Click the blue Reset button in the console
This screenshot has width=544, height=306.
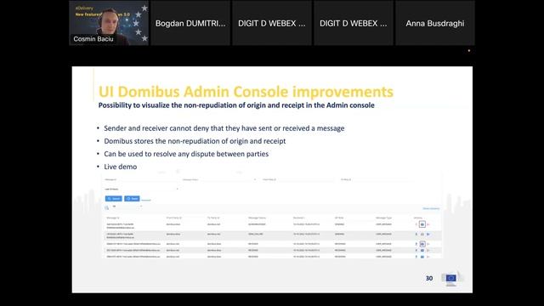point(133,198)
